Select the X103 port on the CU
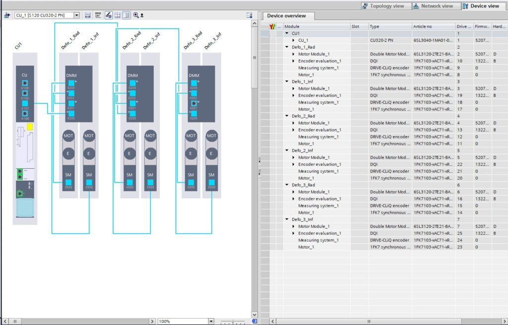This screenshot has width=508, height=325. coord(25,83)
